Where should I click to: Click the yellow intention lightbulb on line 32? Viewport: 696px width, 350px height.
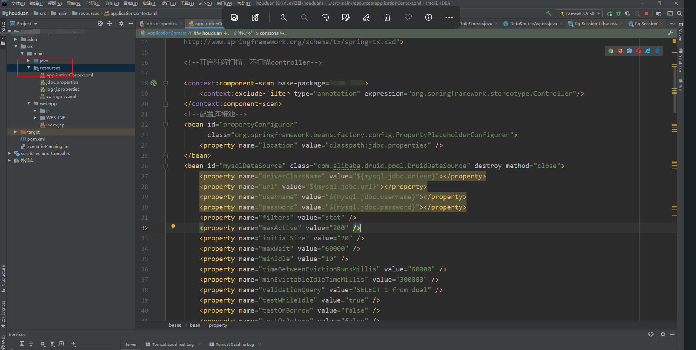tap(173, 227)
